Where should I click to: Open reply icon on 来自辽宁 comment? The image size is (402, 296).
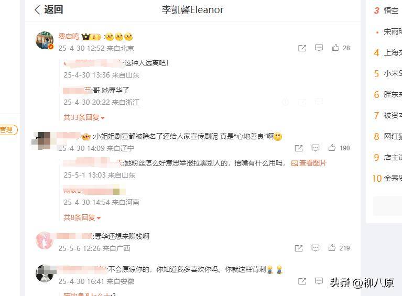click(x=316, y=148)
